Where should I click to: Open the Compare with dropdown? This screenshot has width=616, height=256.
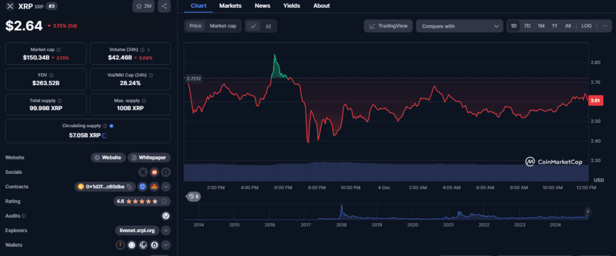pos(459,26)
